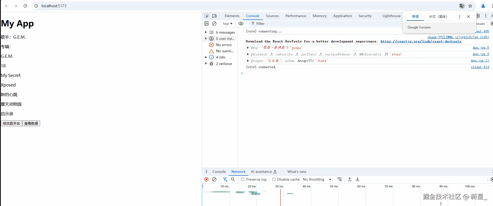The height and width of the screenshot is (206, 493).
Task: Activate the DevTools inspect element picker
Action: point(206,16)
